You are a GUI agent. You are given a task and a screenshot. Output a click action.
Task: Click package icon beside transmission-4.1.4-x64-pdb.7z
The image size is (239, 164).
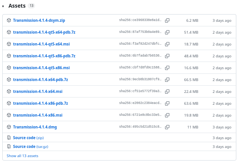[x=9, y=80]
